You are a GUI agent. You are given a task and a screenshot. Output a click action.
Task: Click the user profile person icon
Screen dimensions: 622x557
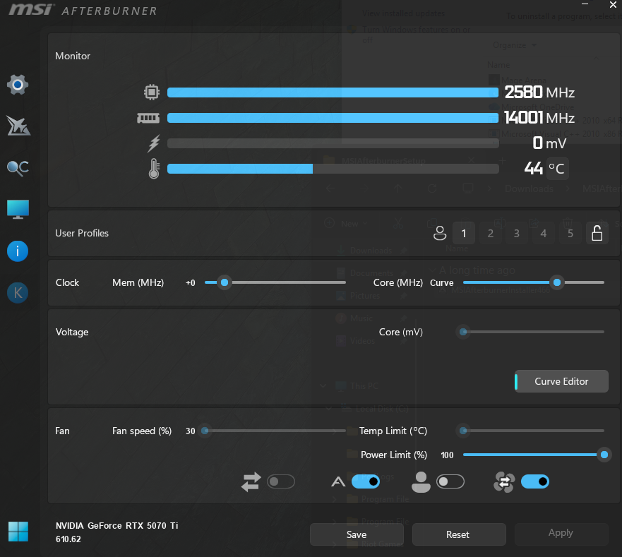click(440, 233)
